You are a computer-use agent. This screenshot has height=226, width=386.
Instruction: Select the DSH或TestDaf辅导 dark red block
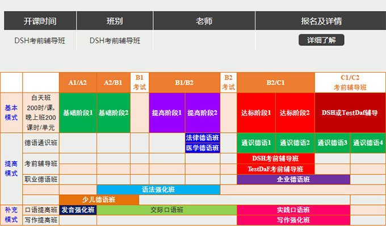click(x=350, y=113)
